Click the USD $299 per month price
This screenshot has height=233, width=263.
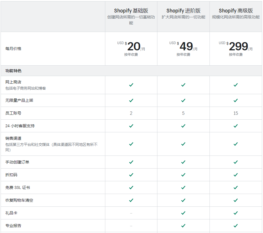click(x=238, y=46)
